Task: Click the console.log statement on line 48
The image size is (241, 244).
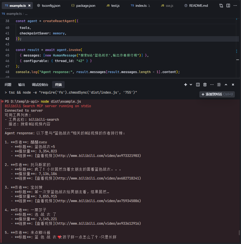Action: pos(98,72)
